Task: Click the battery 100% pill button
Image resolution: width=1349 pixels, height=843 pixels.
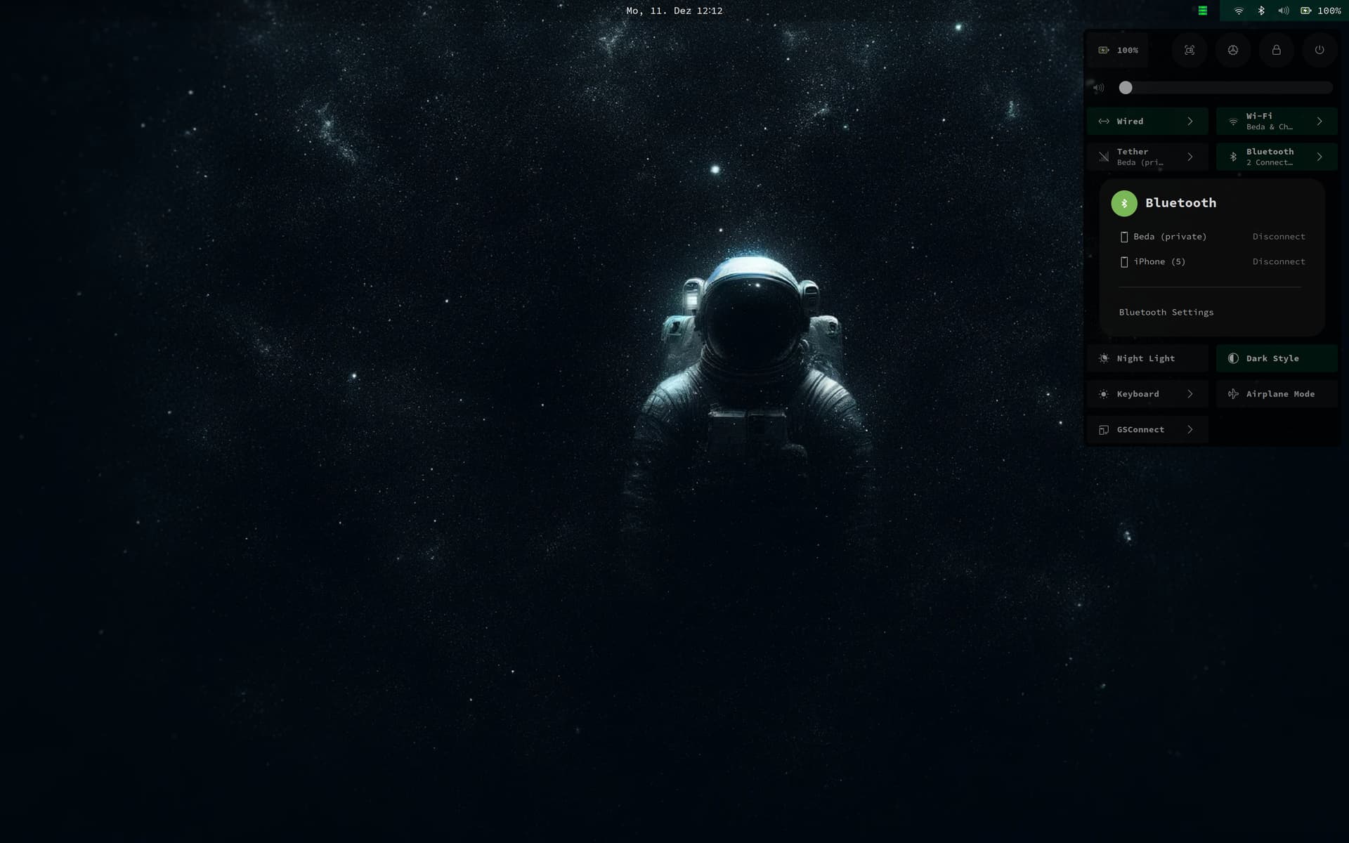Action: click(x=1117, y=50)
